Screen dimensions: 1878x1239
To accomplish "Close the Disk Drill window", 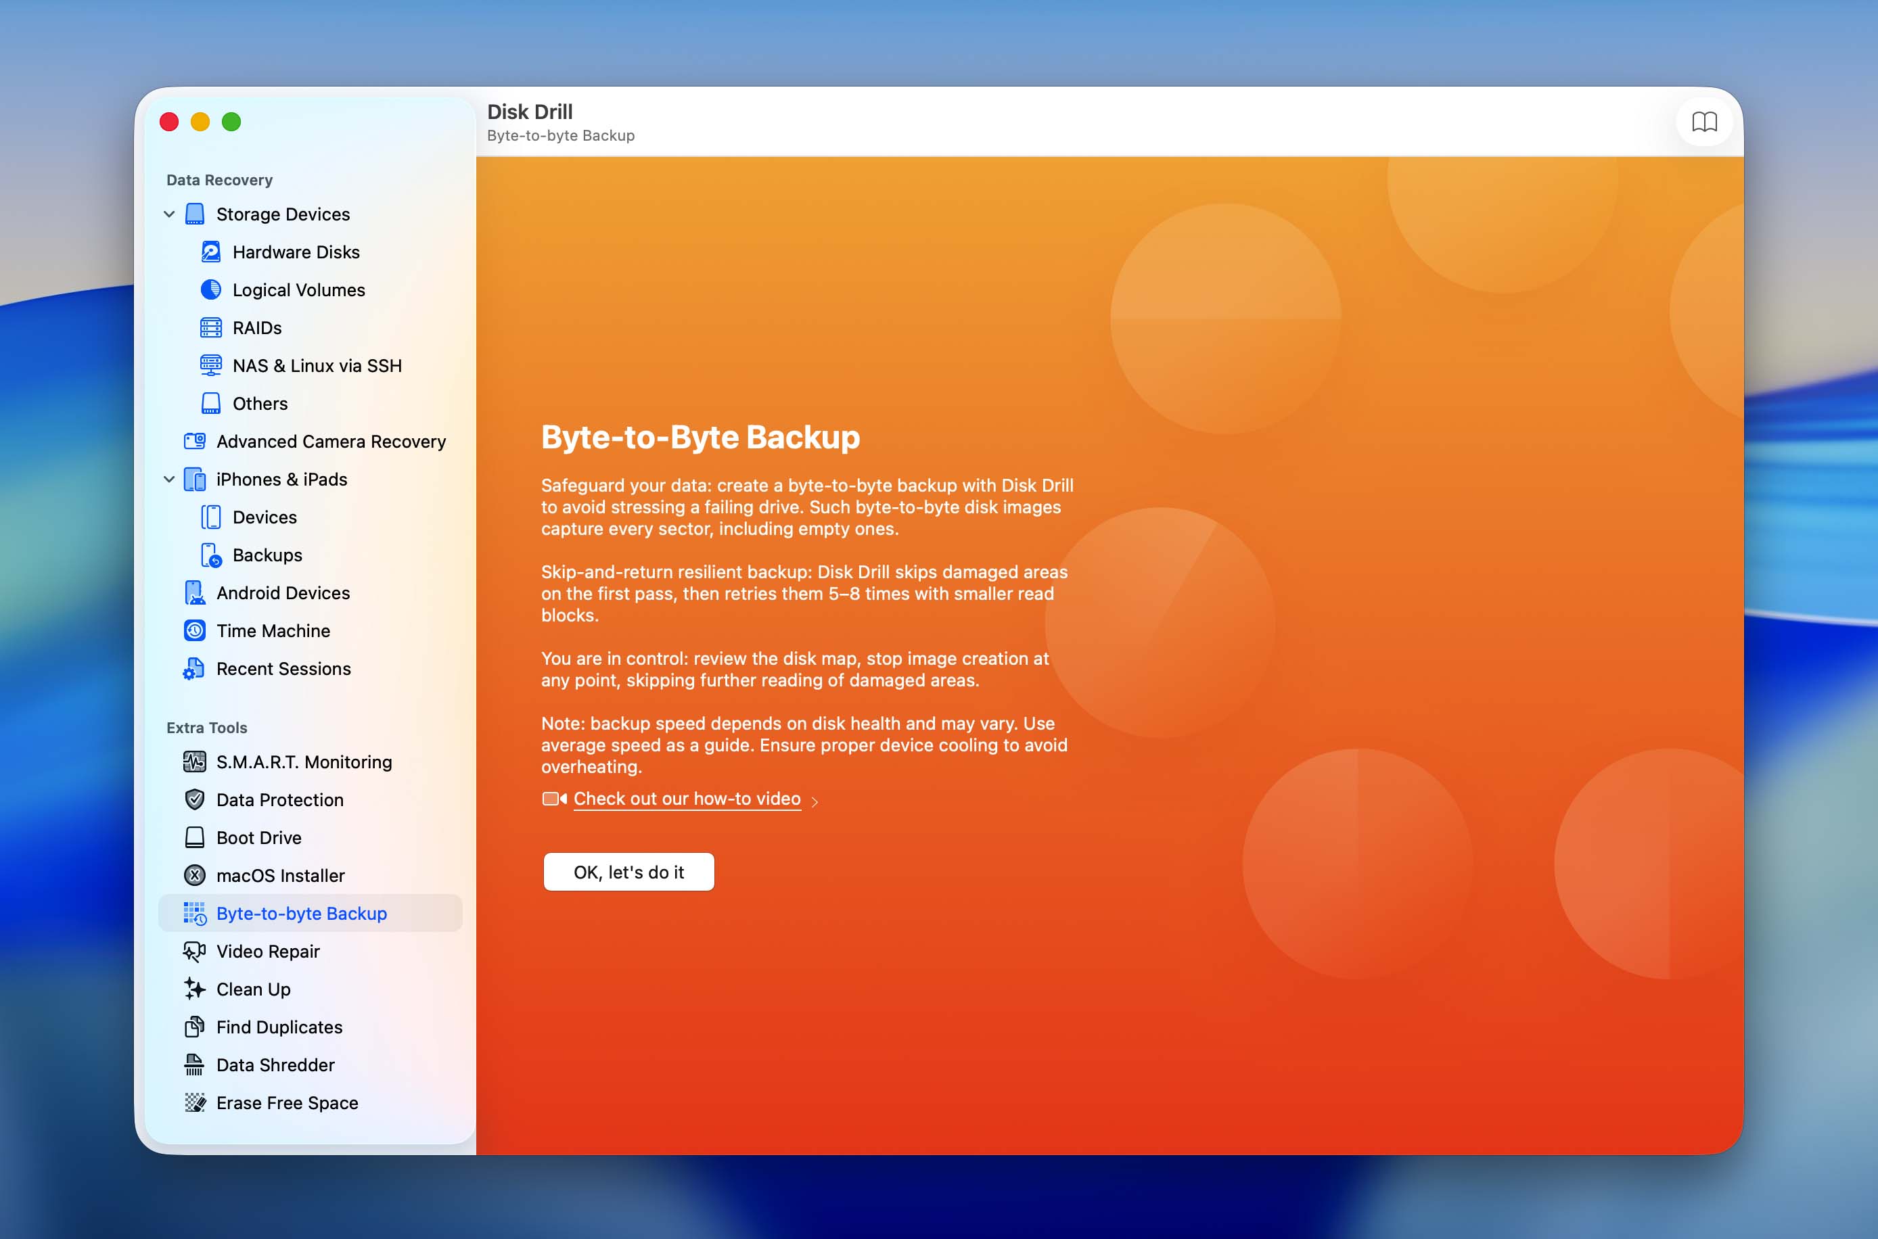I will pyautogui.click(x=169, y=122).
